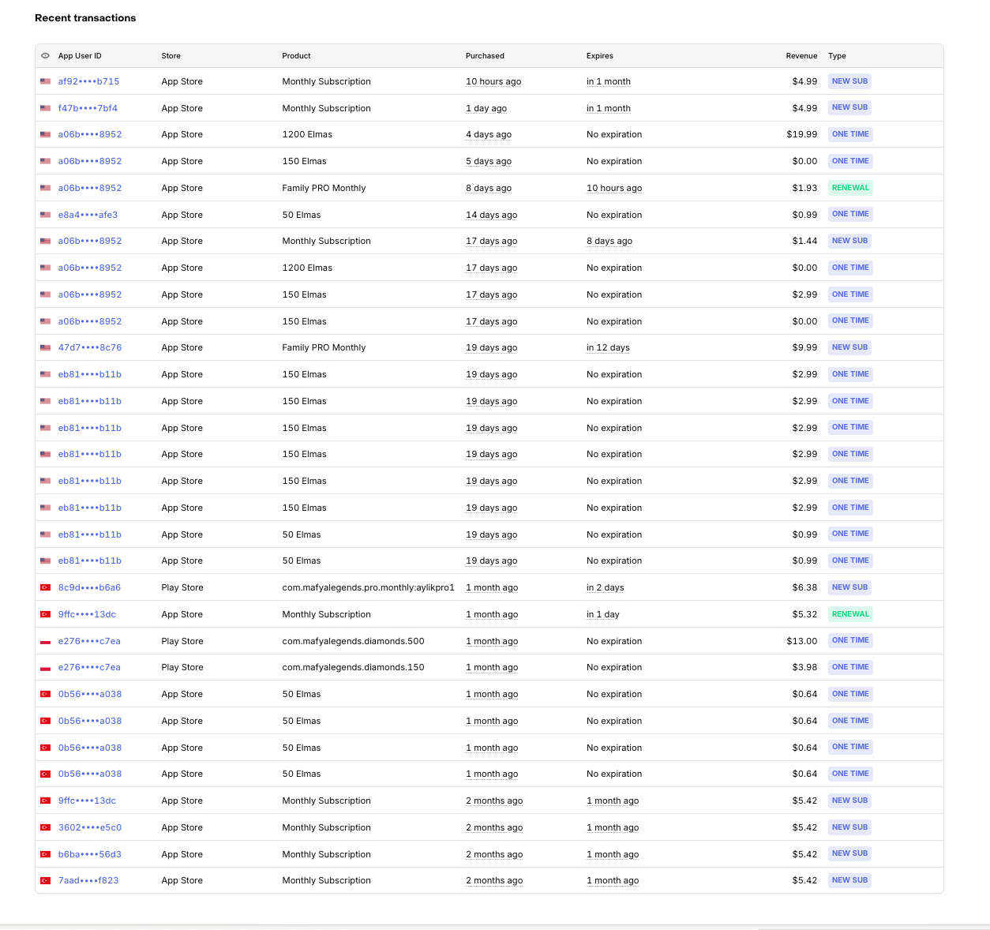Click the Turkish flag in the 8c9d••••b6a6 row

pyautogui.click(x=45, y=587)
